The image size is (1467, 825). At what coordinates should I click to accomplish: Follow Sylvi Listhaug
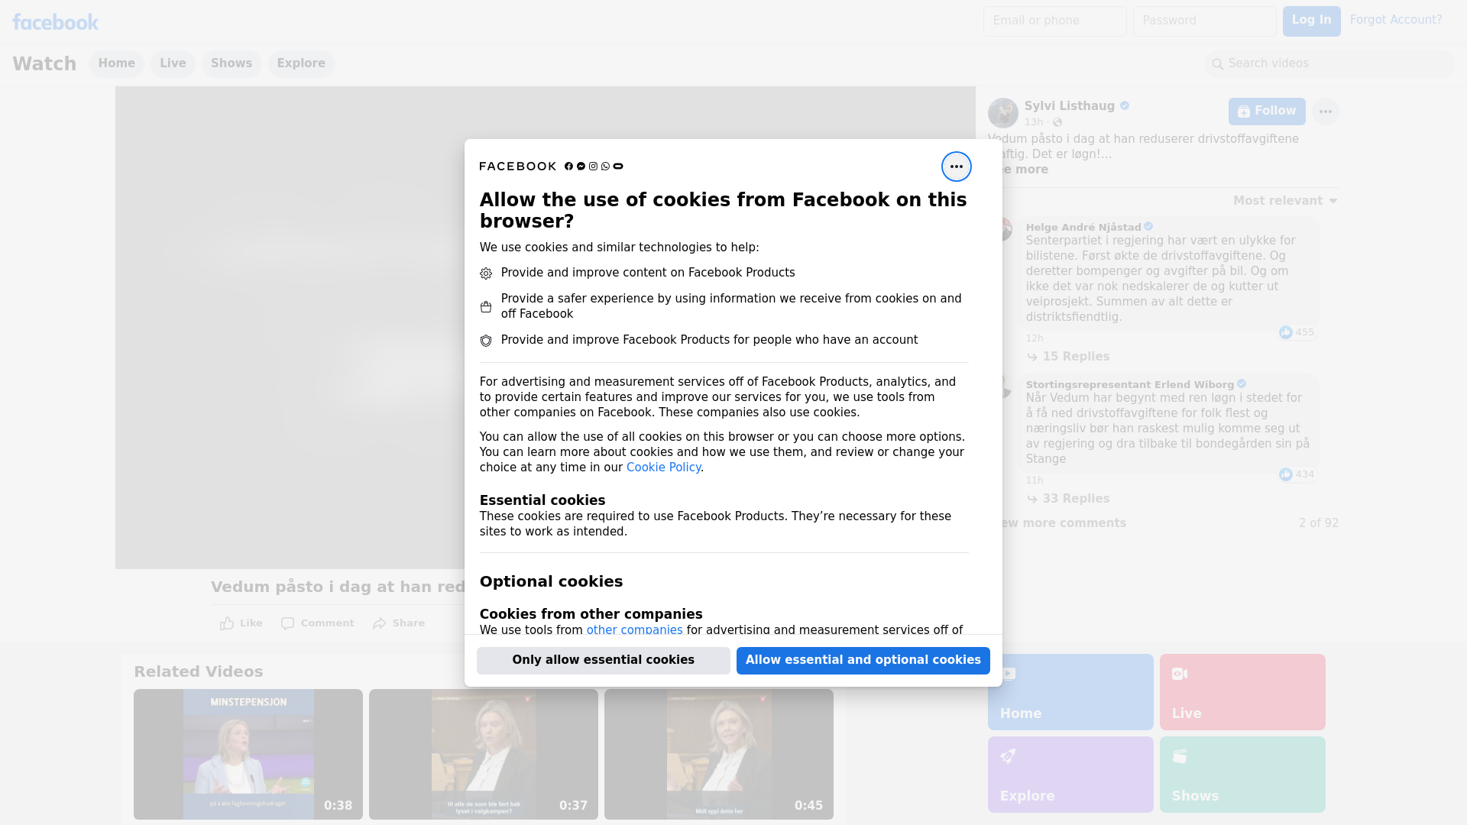coord(1267,112)
